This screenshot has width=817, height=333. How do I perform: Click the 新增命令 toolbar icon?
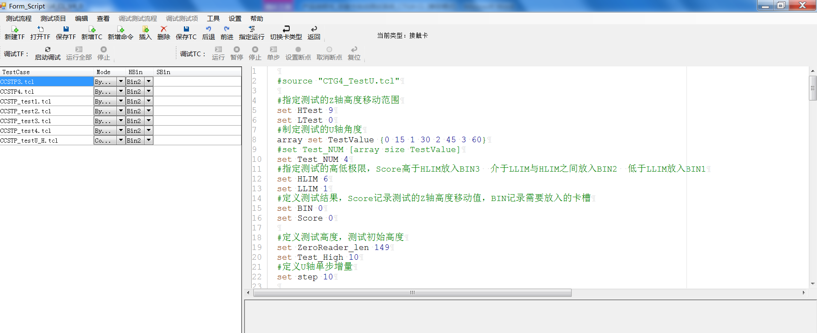point(121,29)
